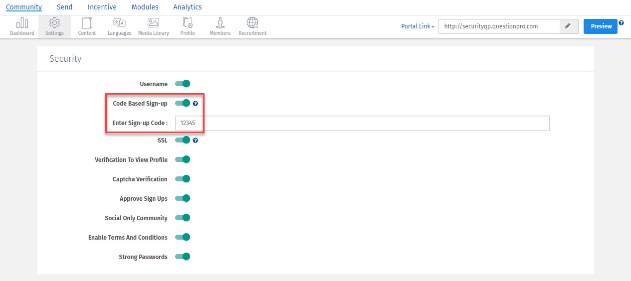Expand the Portal Link dropdown
Screen dimensions: 631x281
tap(418, 26)
